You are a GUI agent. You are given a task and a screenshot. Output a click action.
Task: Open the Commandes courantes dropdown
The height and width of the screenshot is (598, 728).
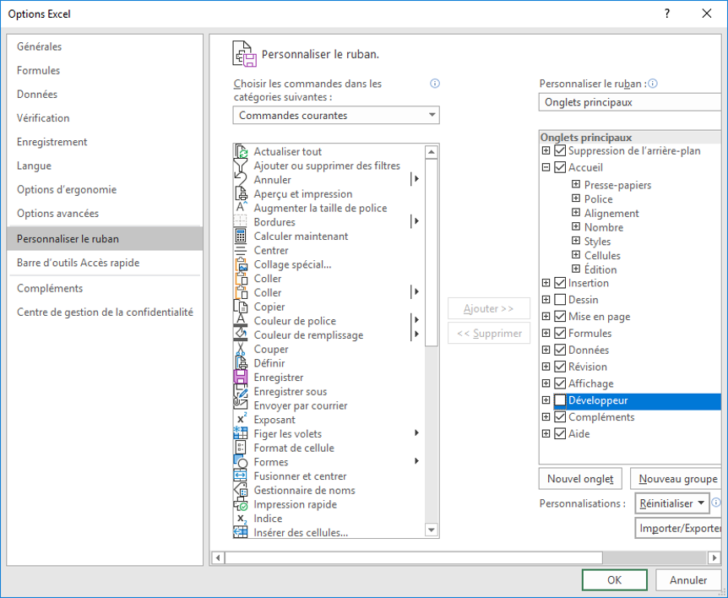[x=336, y=115]
